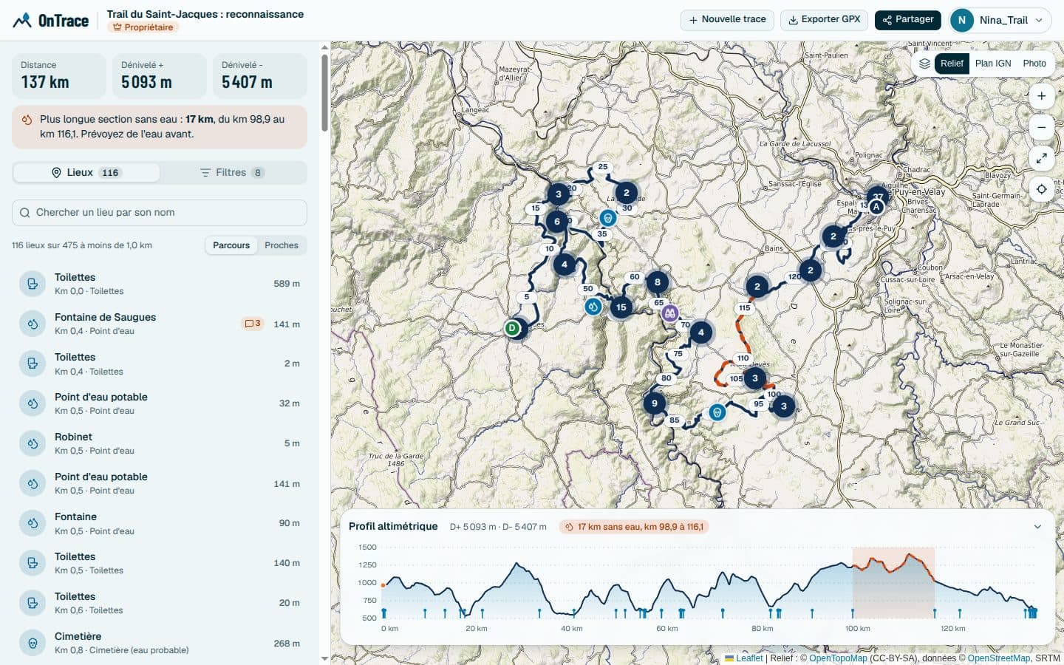This screenshot has height=665, width=1064.
Task: Select the purple viewpoint binoculars marker
Action: pyautogui.click(x=669, y=313)
